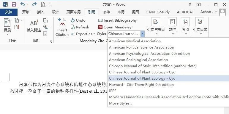Image resolution: width=229 pixels, height=114 pixels.
Task: Open ribbon display options button
Action: tap(198, 4)
